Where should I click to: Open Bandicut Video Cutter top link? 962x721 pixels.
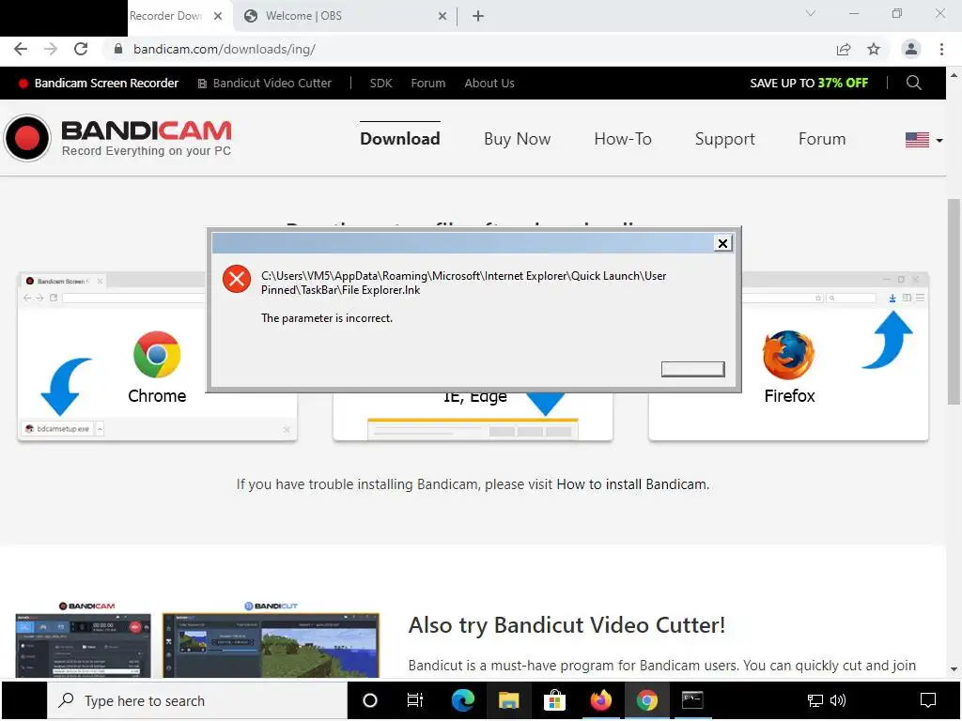pyautogui.click(x=264, y=83)
